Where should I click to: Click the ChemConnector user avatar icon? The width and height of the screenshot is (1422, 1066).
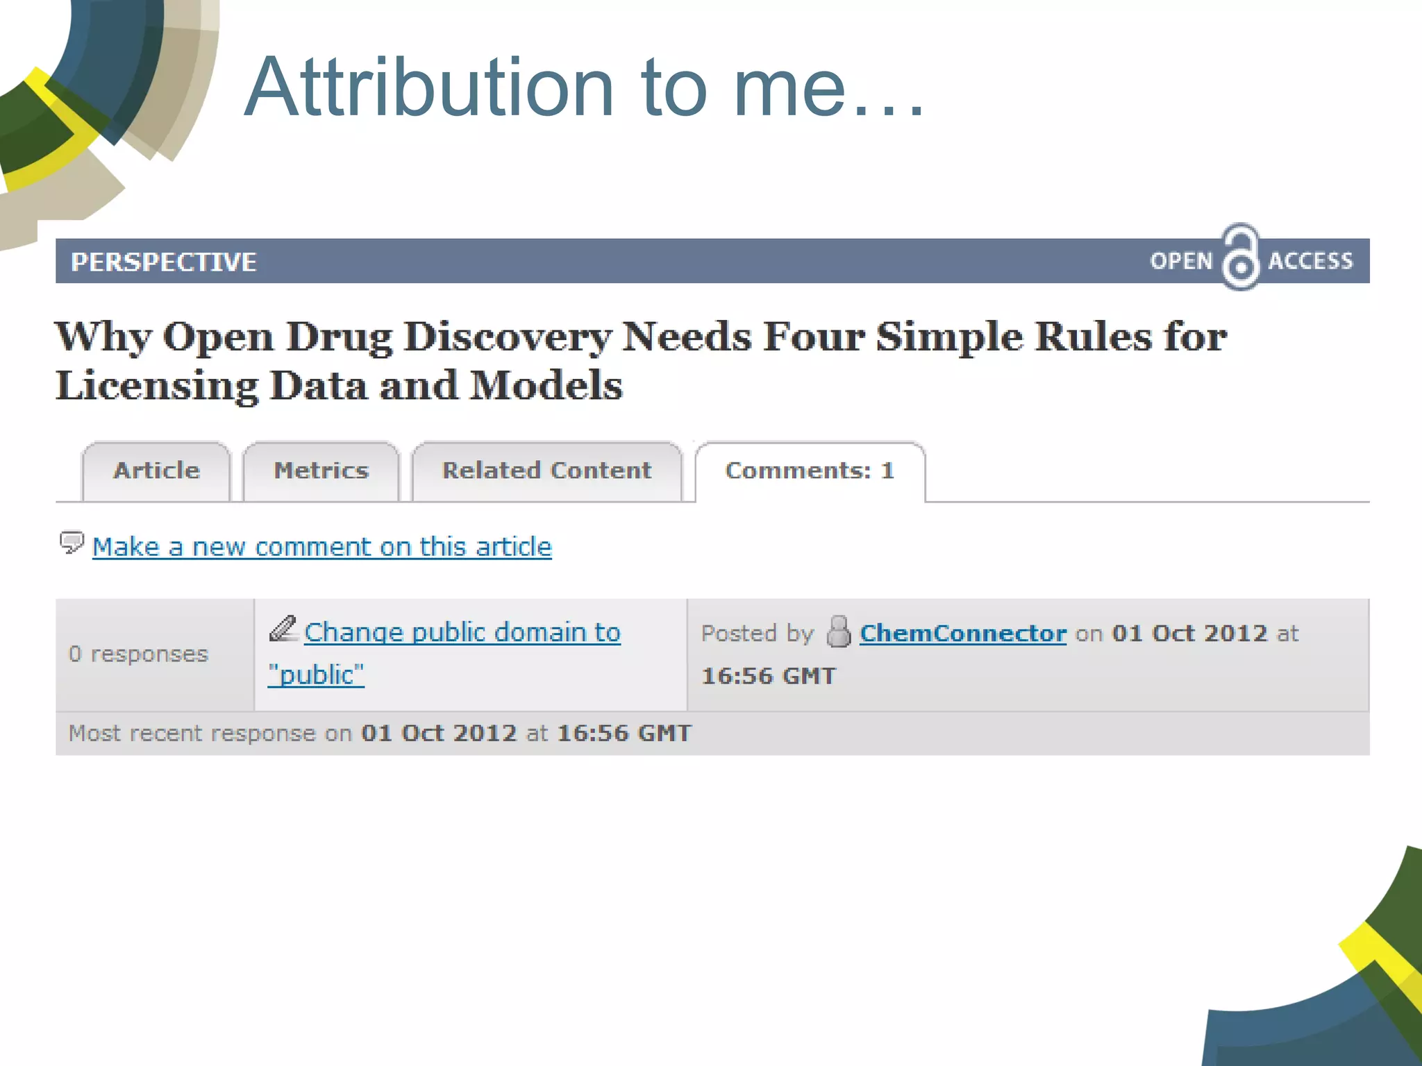[x=838, y=632]
